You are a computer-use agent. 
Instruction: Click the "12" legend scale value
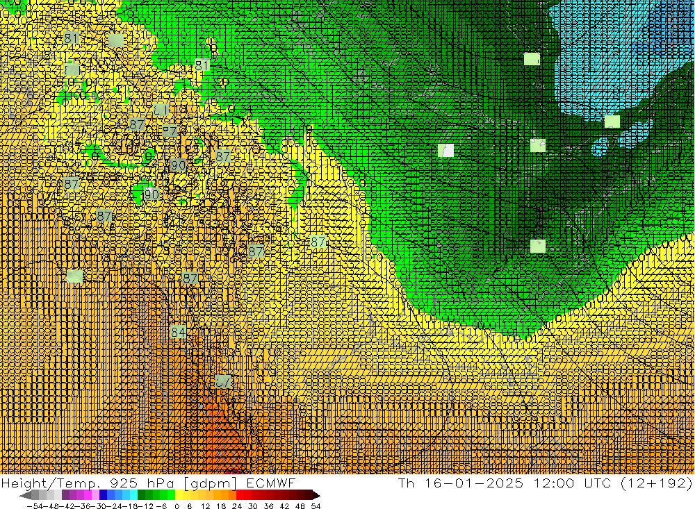click(x=205, y=506)
